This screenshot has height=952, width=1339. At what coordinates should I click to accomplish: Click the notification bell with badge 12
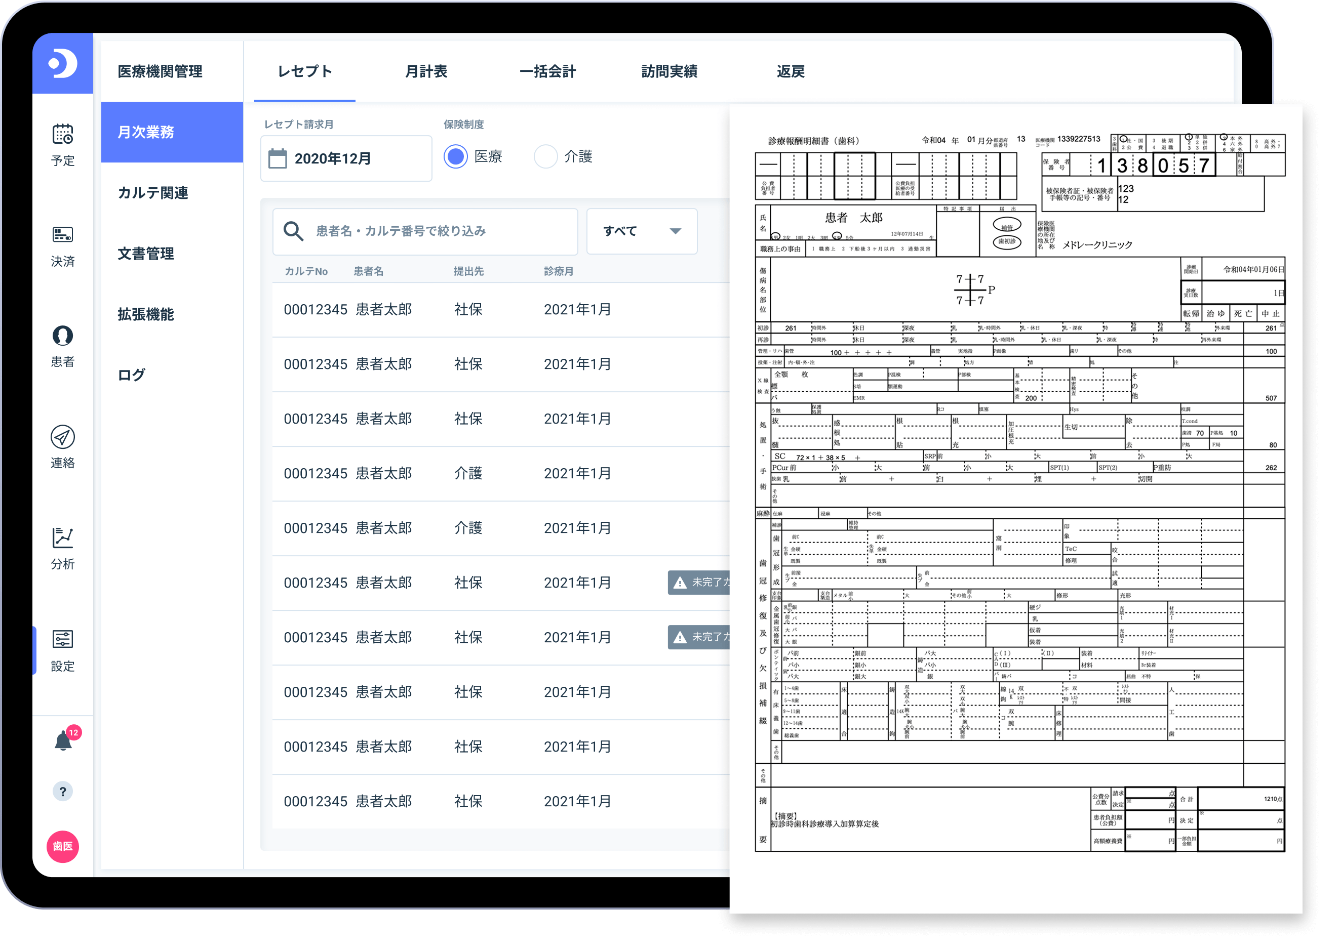[63, 741]
